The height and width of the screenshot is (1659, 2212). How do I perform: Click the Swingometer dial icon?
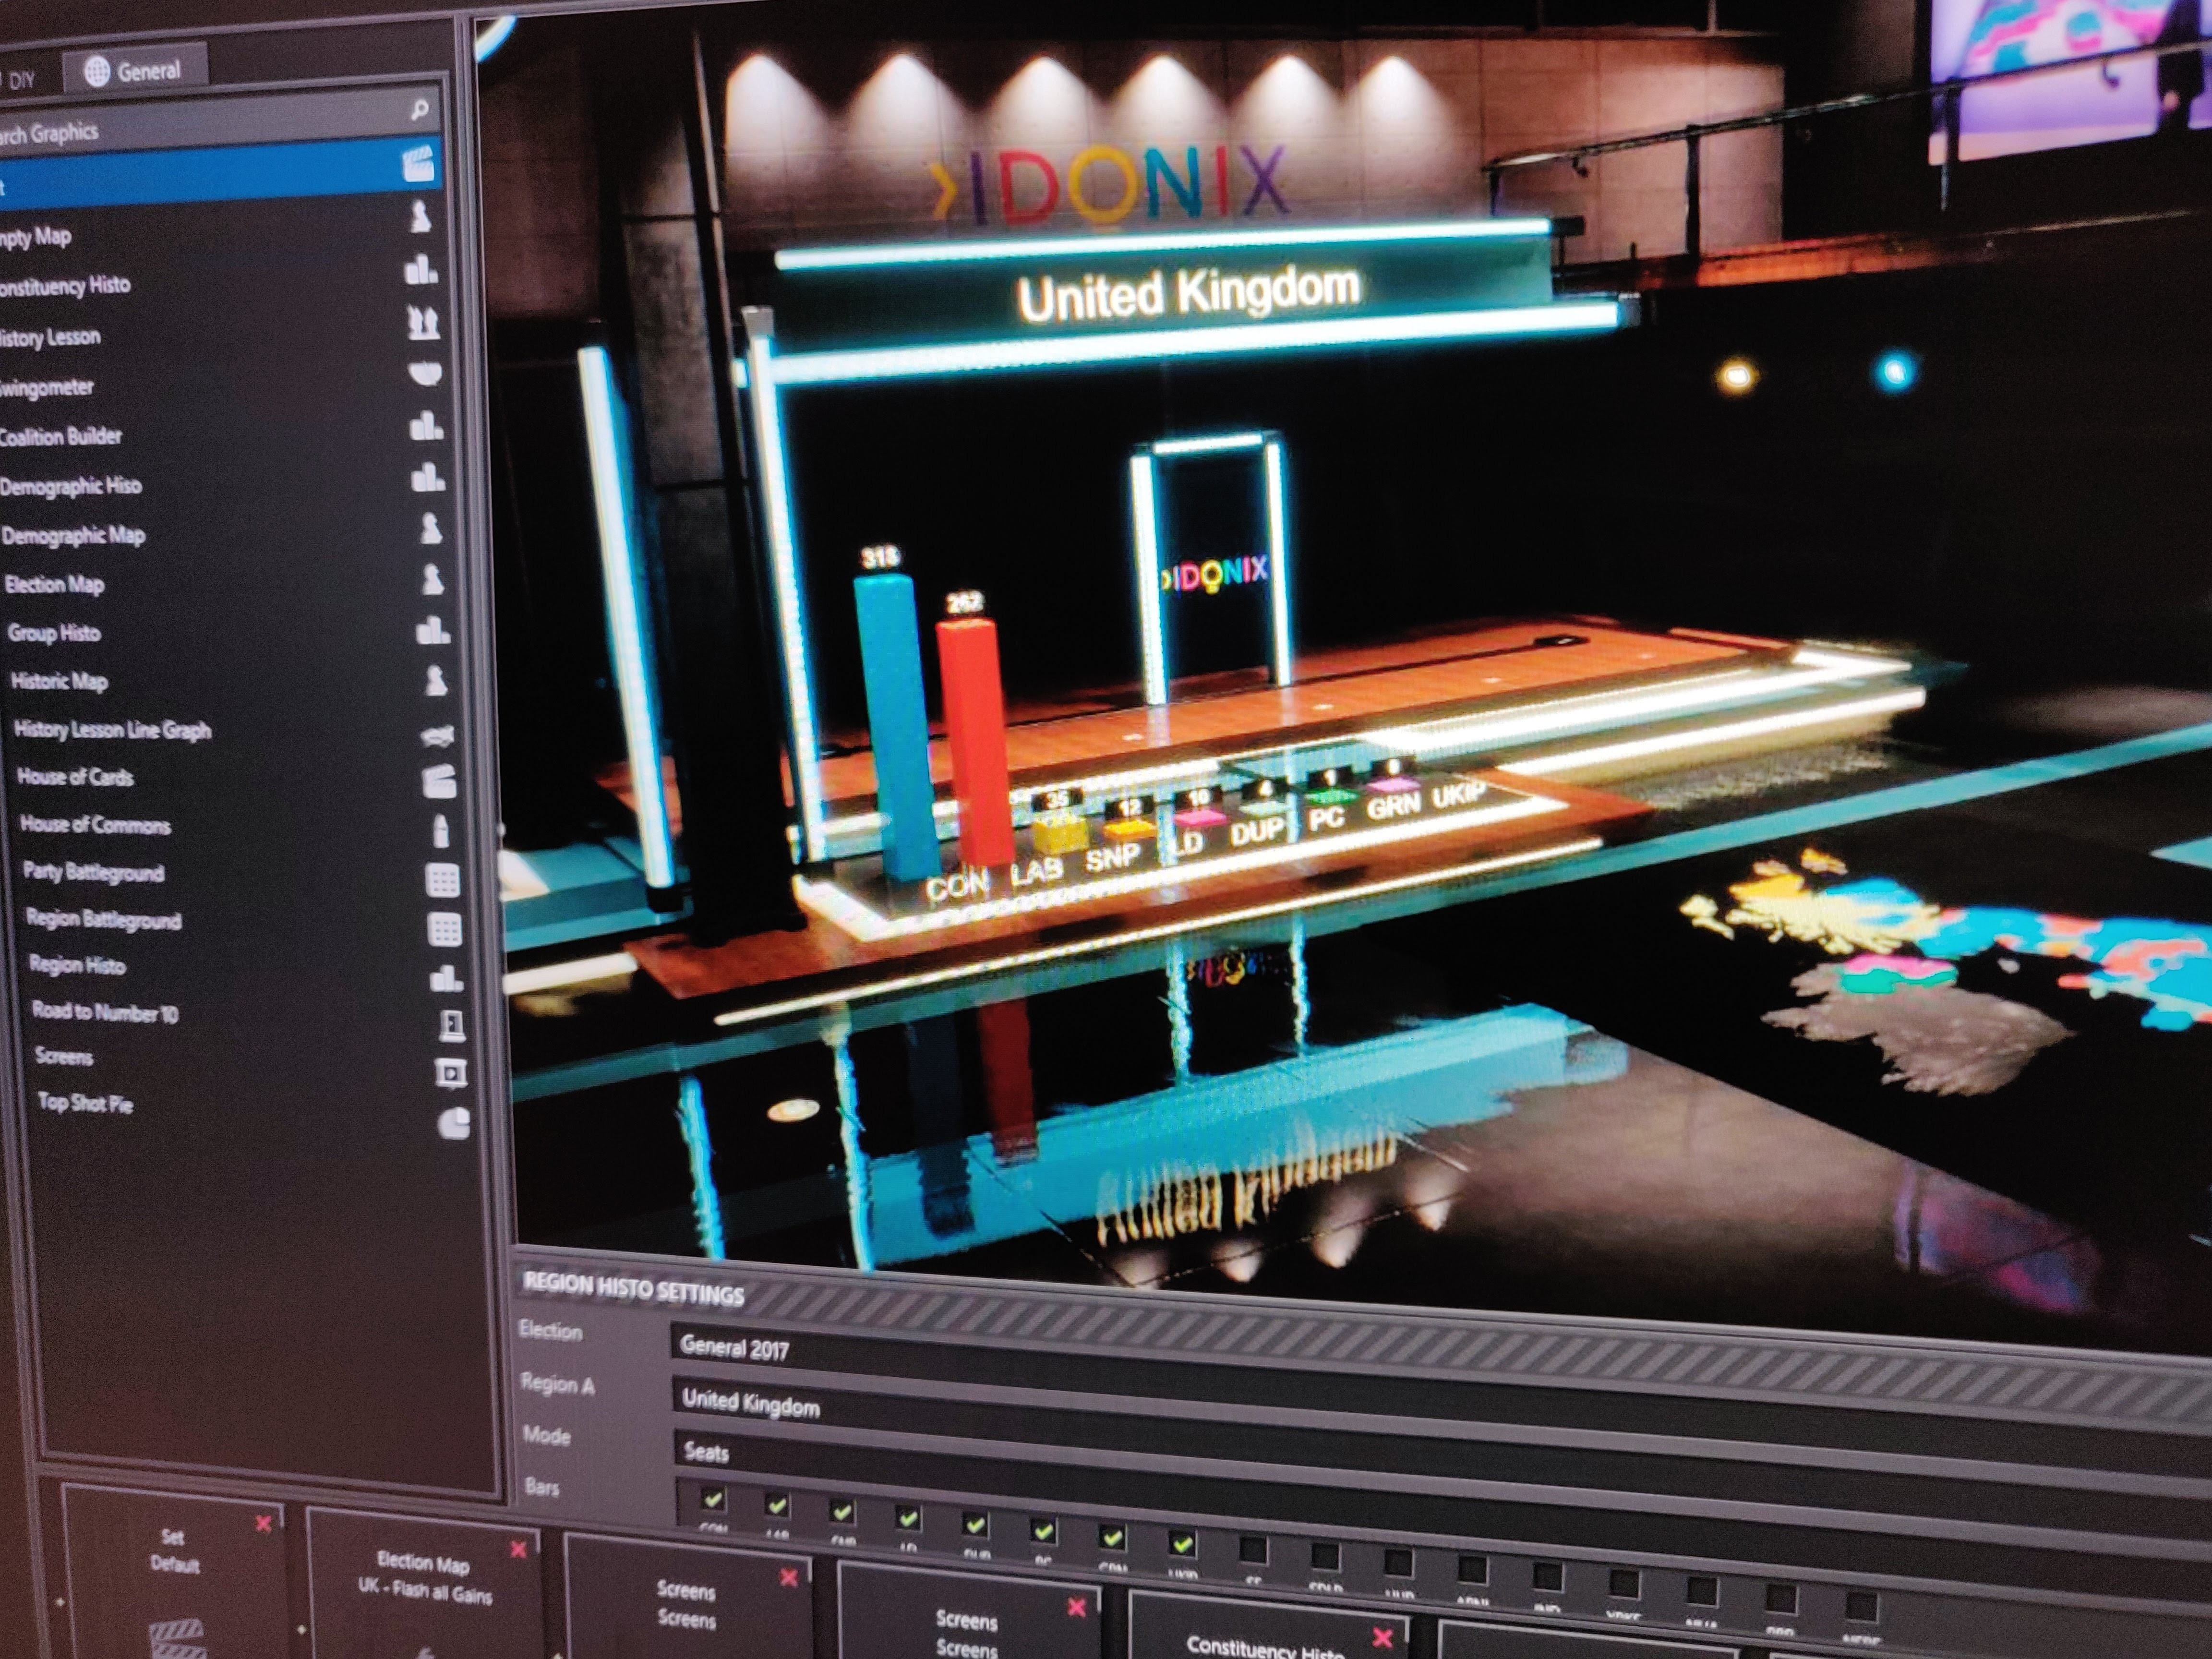point(426,374)
